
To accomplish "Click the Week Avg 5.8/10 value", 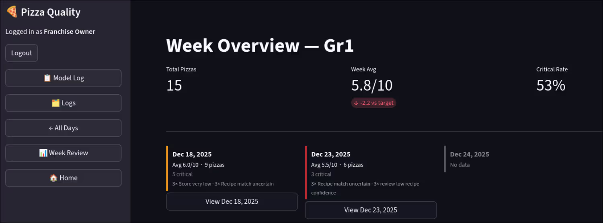I will click(x=372, y=85).
